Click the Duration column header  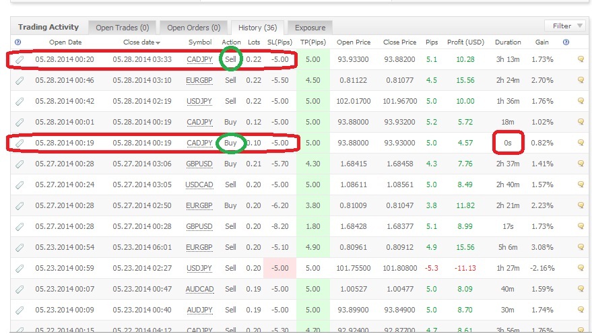click(508, 42)
